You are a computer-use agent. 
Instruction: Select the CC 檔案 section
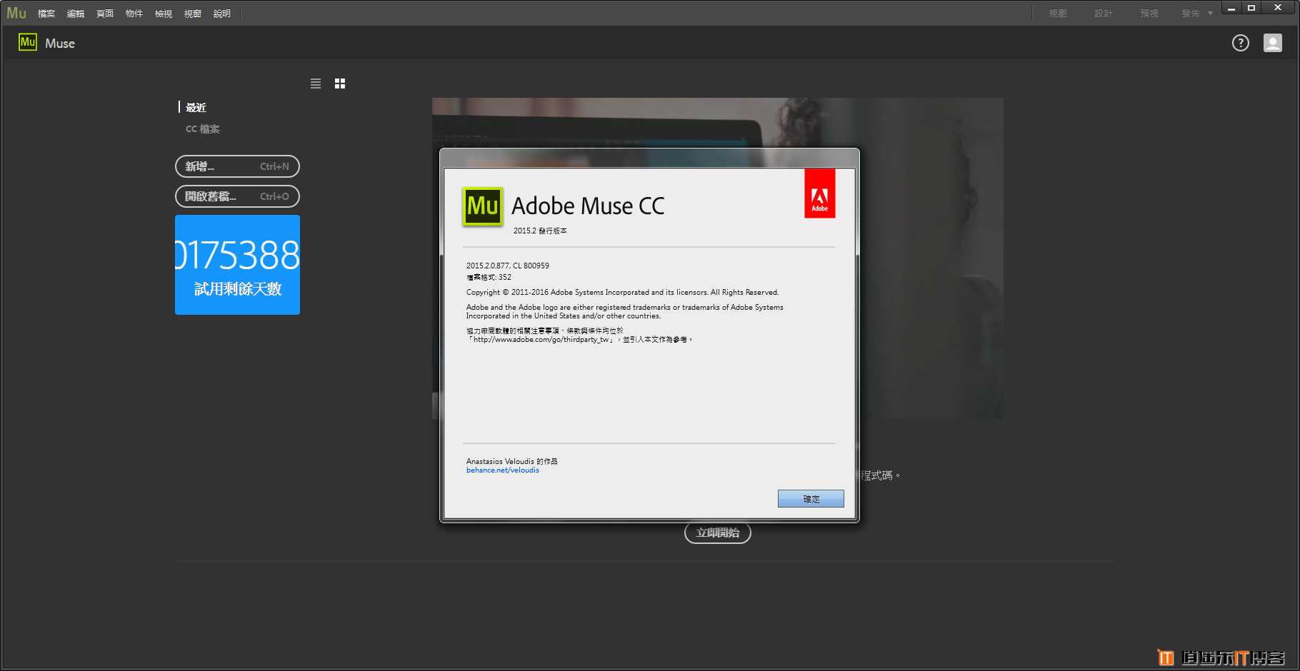(203, 129)
